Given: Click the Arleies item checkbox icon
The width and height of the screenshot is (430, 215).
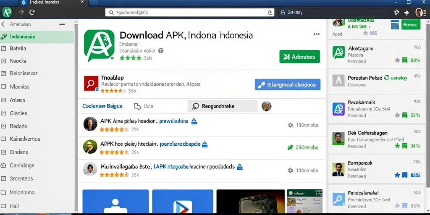Looking at the screenshot, I should [x=3, y=100].
